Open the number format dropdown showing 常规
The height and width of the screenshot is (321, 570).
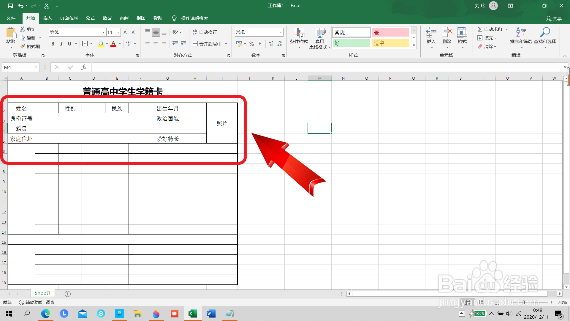280,32
